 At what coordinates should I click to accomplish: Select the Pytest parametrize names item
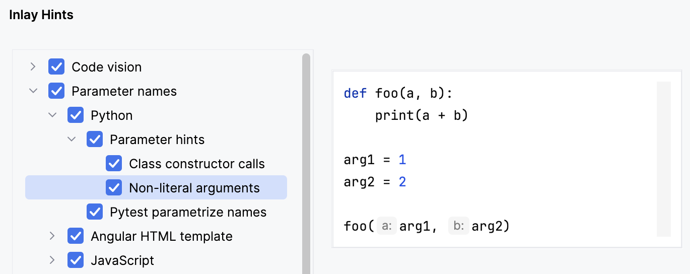pyautogui.click(x=188, y=212)
